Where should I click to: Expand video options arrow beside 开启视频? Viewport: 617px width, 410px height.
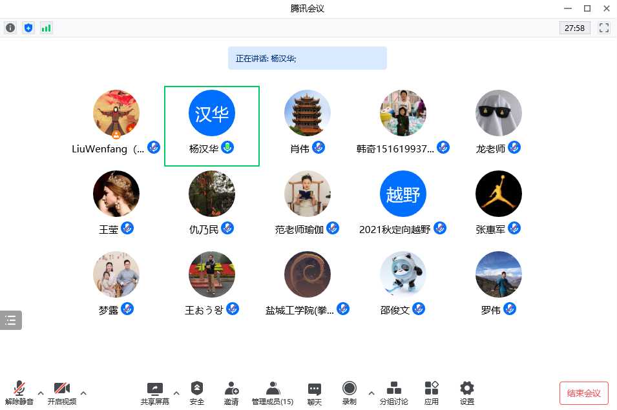[83, 393]
